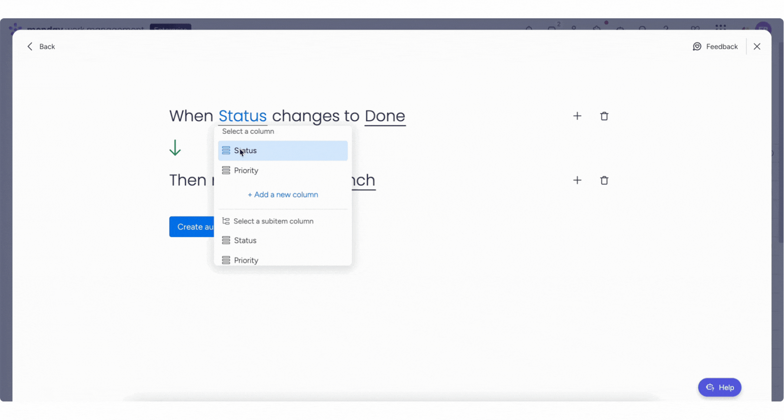The width and height of the screenshot is (784, 420).
Task: Click the plus icon on the When row
Action: tap(577, 116)
